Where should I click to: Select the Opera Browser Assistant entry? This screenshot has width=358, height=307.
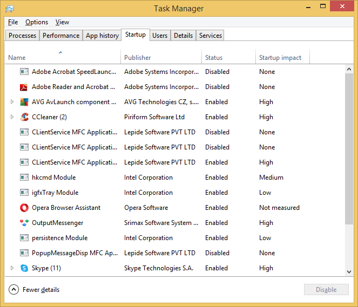66,208
